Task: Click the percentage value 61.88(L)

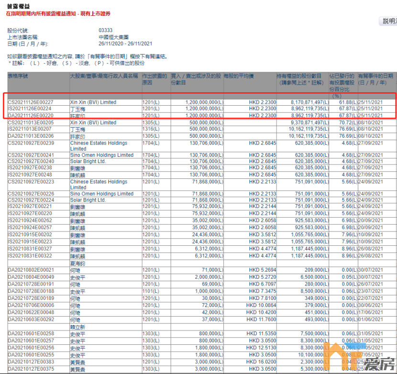Action: click(x=348, y=102)
